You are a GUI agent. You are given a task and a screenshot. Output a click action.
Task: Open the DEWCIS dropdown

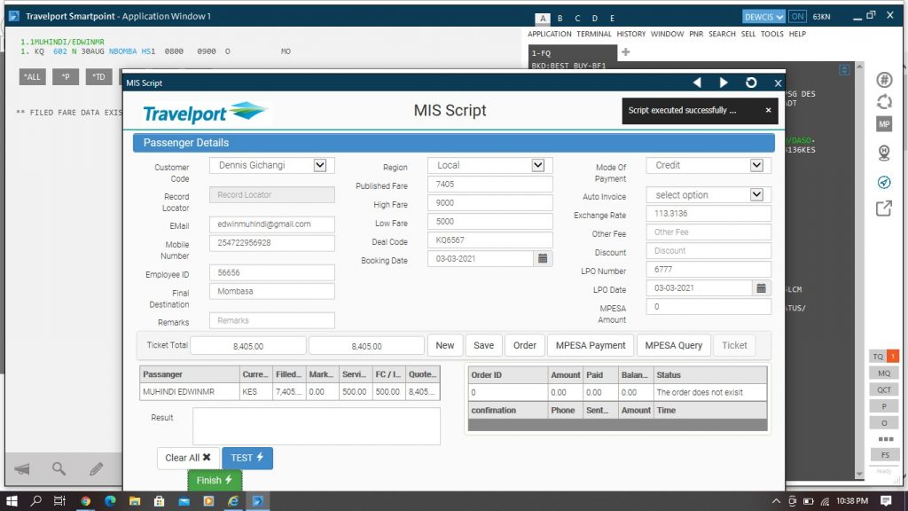[x=763, y=17]
